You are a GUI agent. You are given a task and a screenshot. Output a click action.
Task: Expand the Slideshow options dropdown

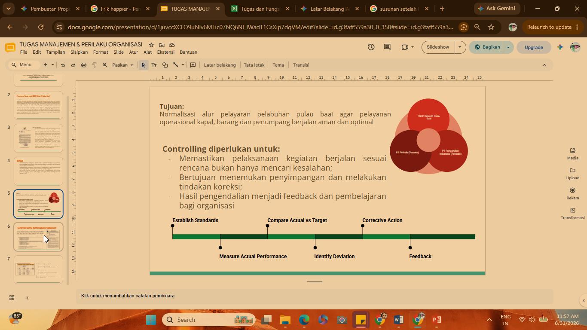tap(460, 47)
